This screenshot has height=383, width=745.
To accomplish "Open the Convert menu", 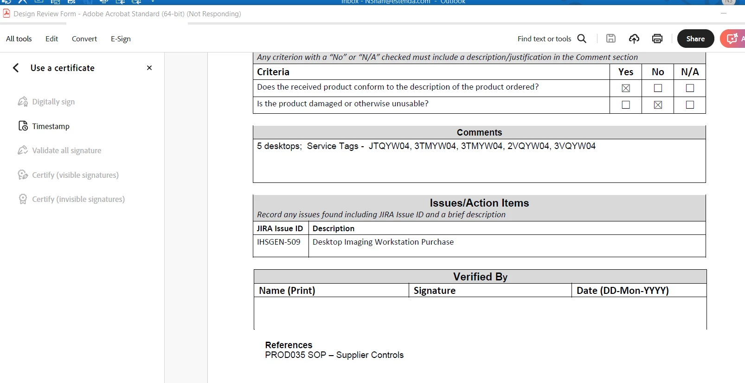I will point(84,39).
